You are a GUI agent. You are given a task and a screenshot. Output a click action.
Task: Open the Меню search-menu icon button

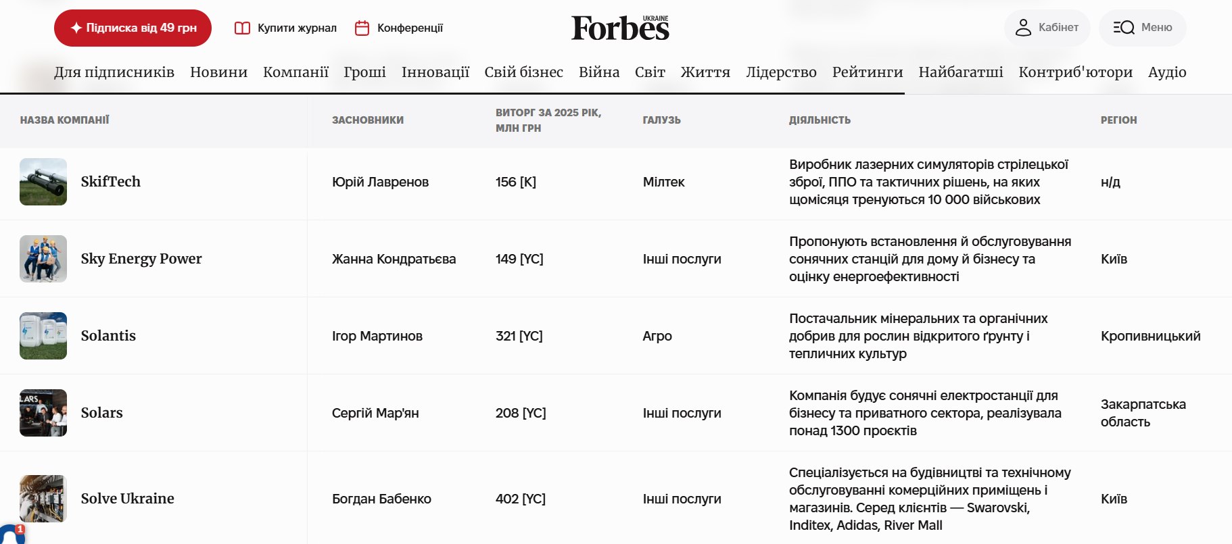1123,28
